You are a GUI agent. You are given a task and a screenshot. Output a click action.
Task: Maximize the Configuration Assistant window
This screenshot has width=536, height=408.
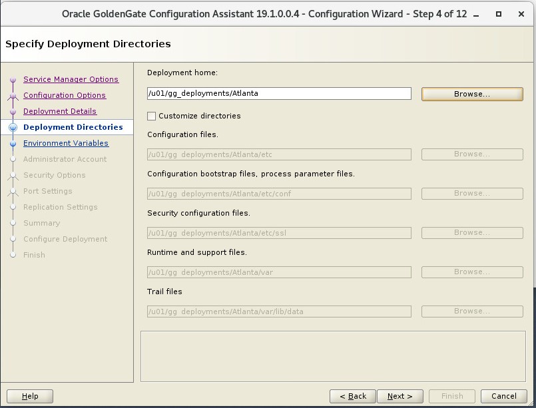pos(499,14)
